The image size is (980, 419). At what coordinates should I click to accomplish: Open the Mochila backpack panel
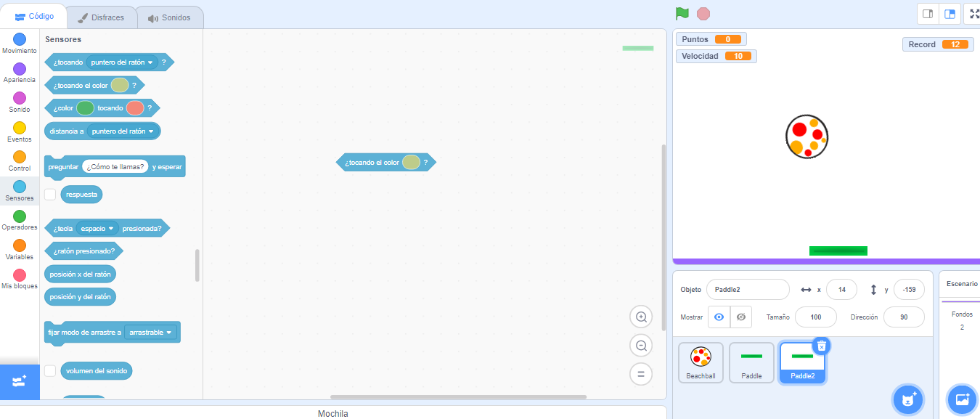click(x=333, y=413)
